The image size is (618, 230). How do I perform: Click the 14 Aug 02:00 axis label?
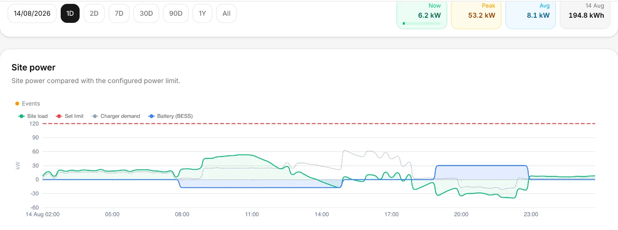pos(43,215)
